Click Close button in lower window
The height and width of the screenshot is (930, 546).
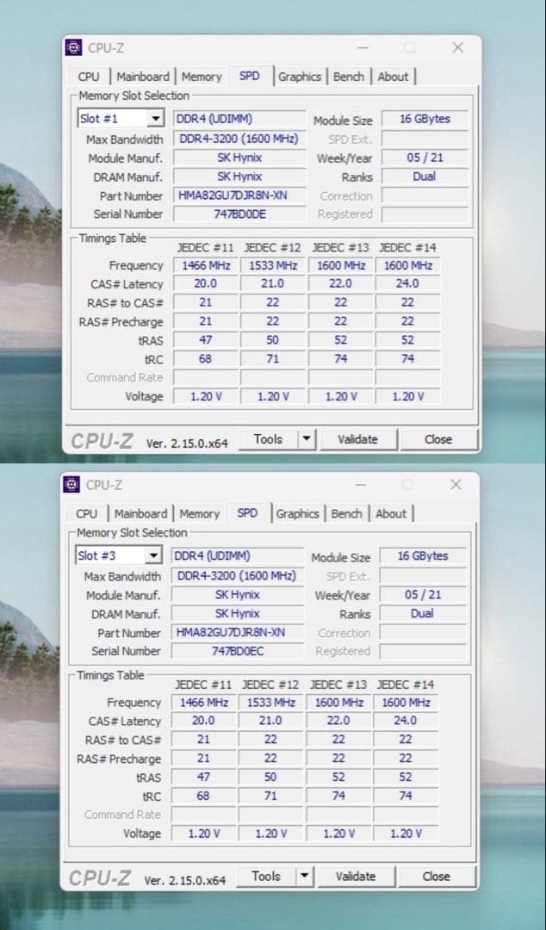tap(437, 876)
